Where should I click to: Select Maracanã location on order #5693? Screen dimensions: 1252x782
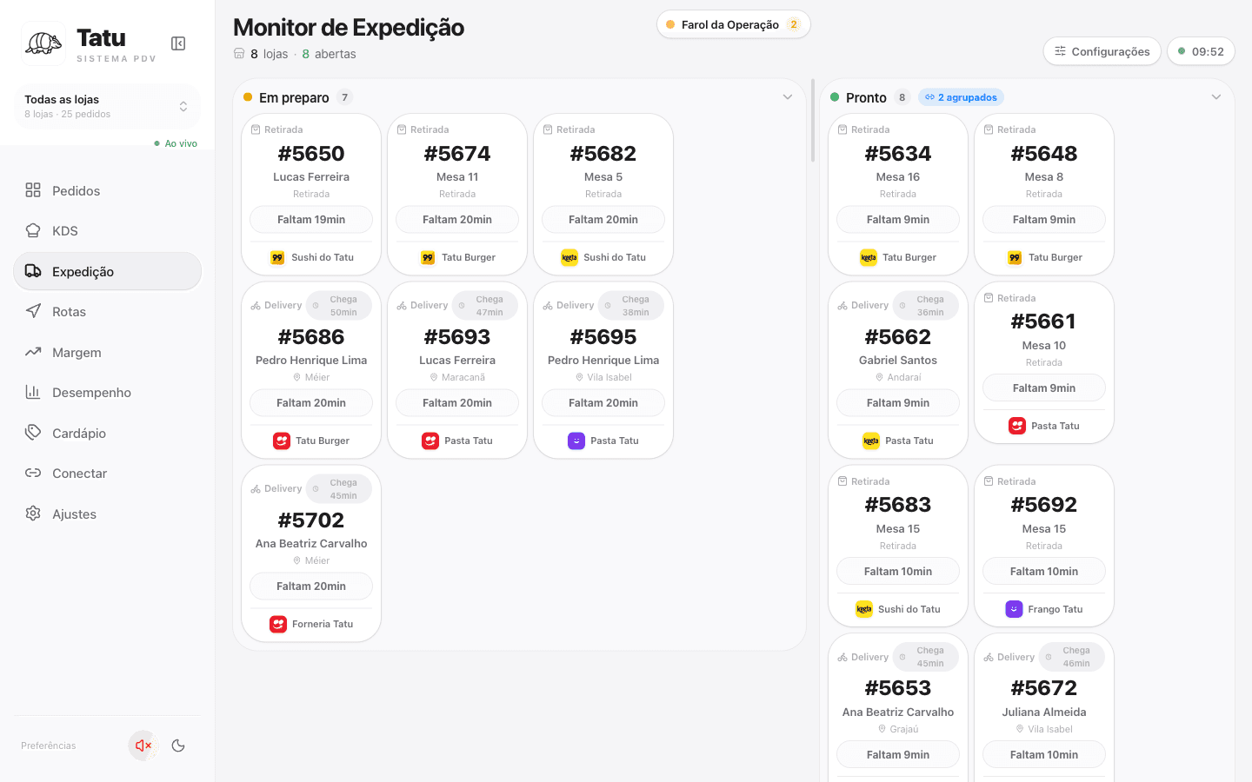(x=457, y=377)
